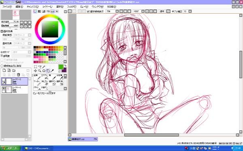This screenshot has width=243, height=151.
Task: Delete layer using the trash can icon
Action: pyautogui.click(x=18, y=75)
